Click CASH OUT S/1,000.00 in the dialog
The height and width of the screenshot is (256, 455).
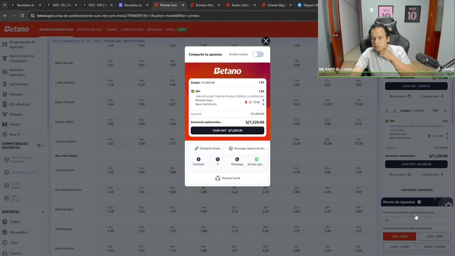point(227,130)
